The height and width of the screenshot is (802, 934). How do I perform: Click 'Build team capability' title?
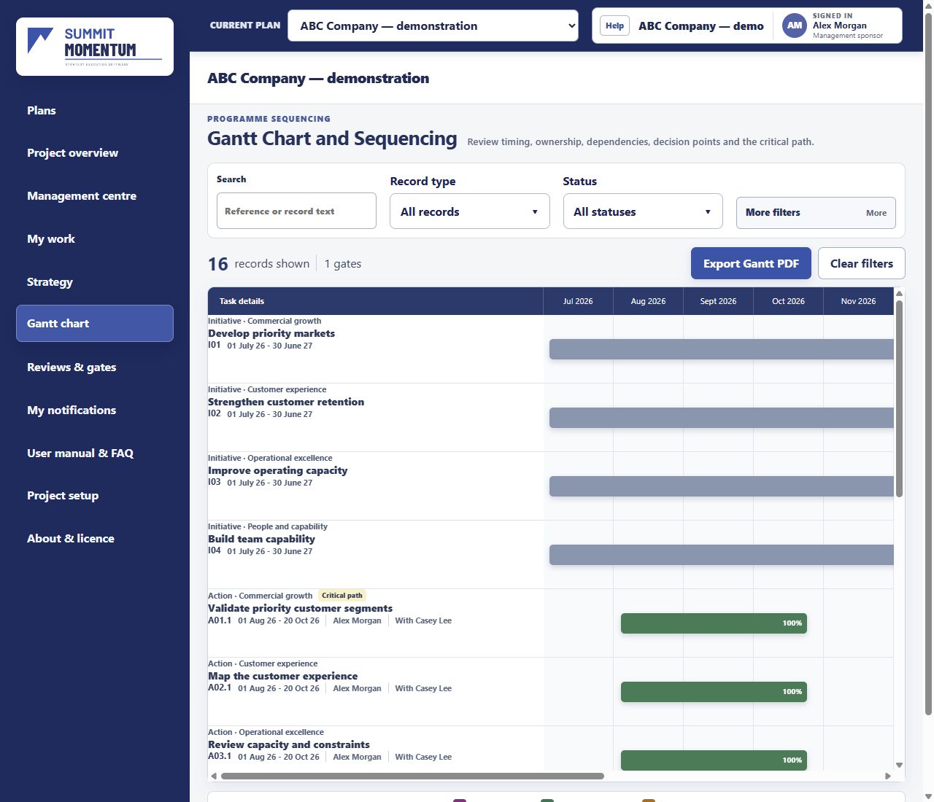[261, 539]
